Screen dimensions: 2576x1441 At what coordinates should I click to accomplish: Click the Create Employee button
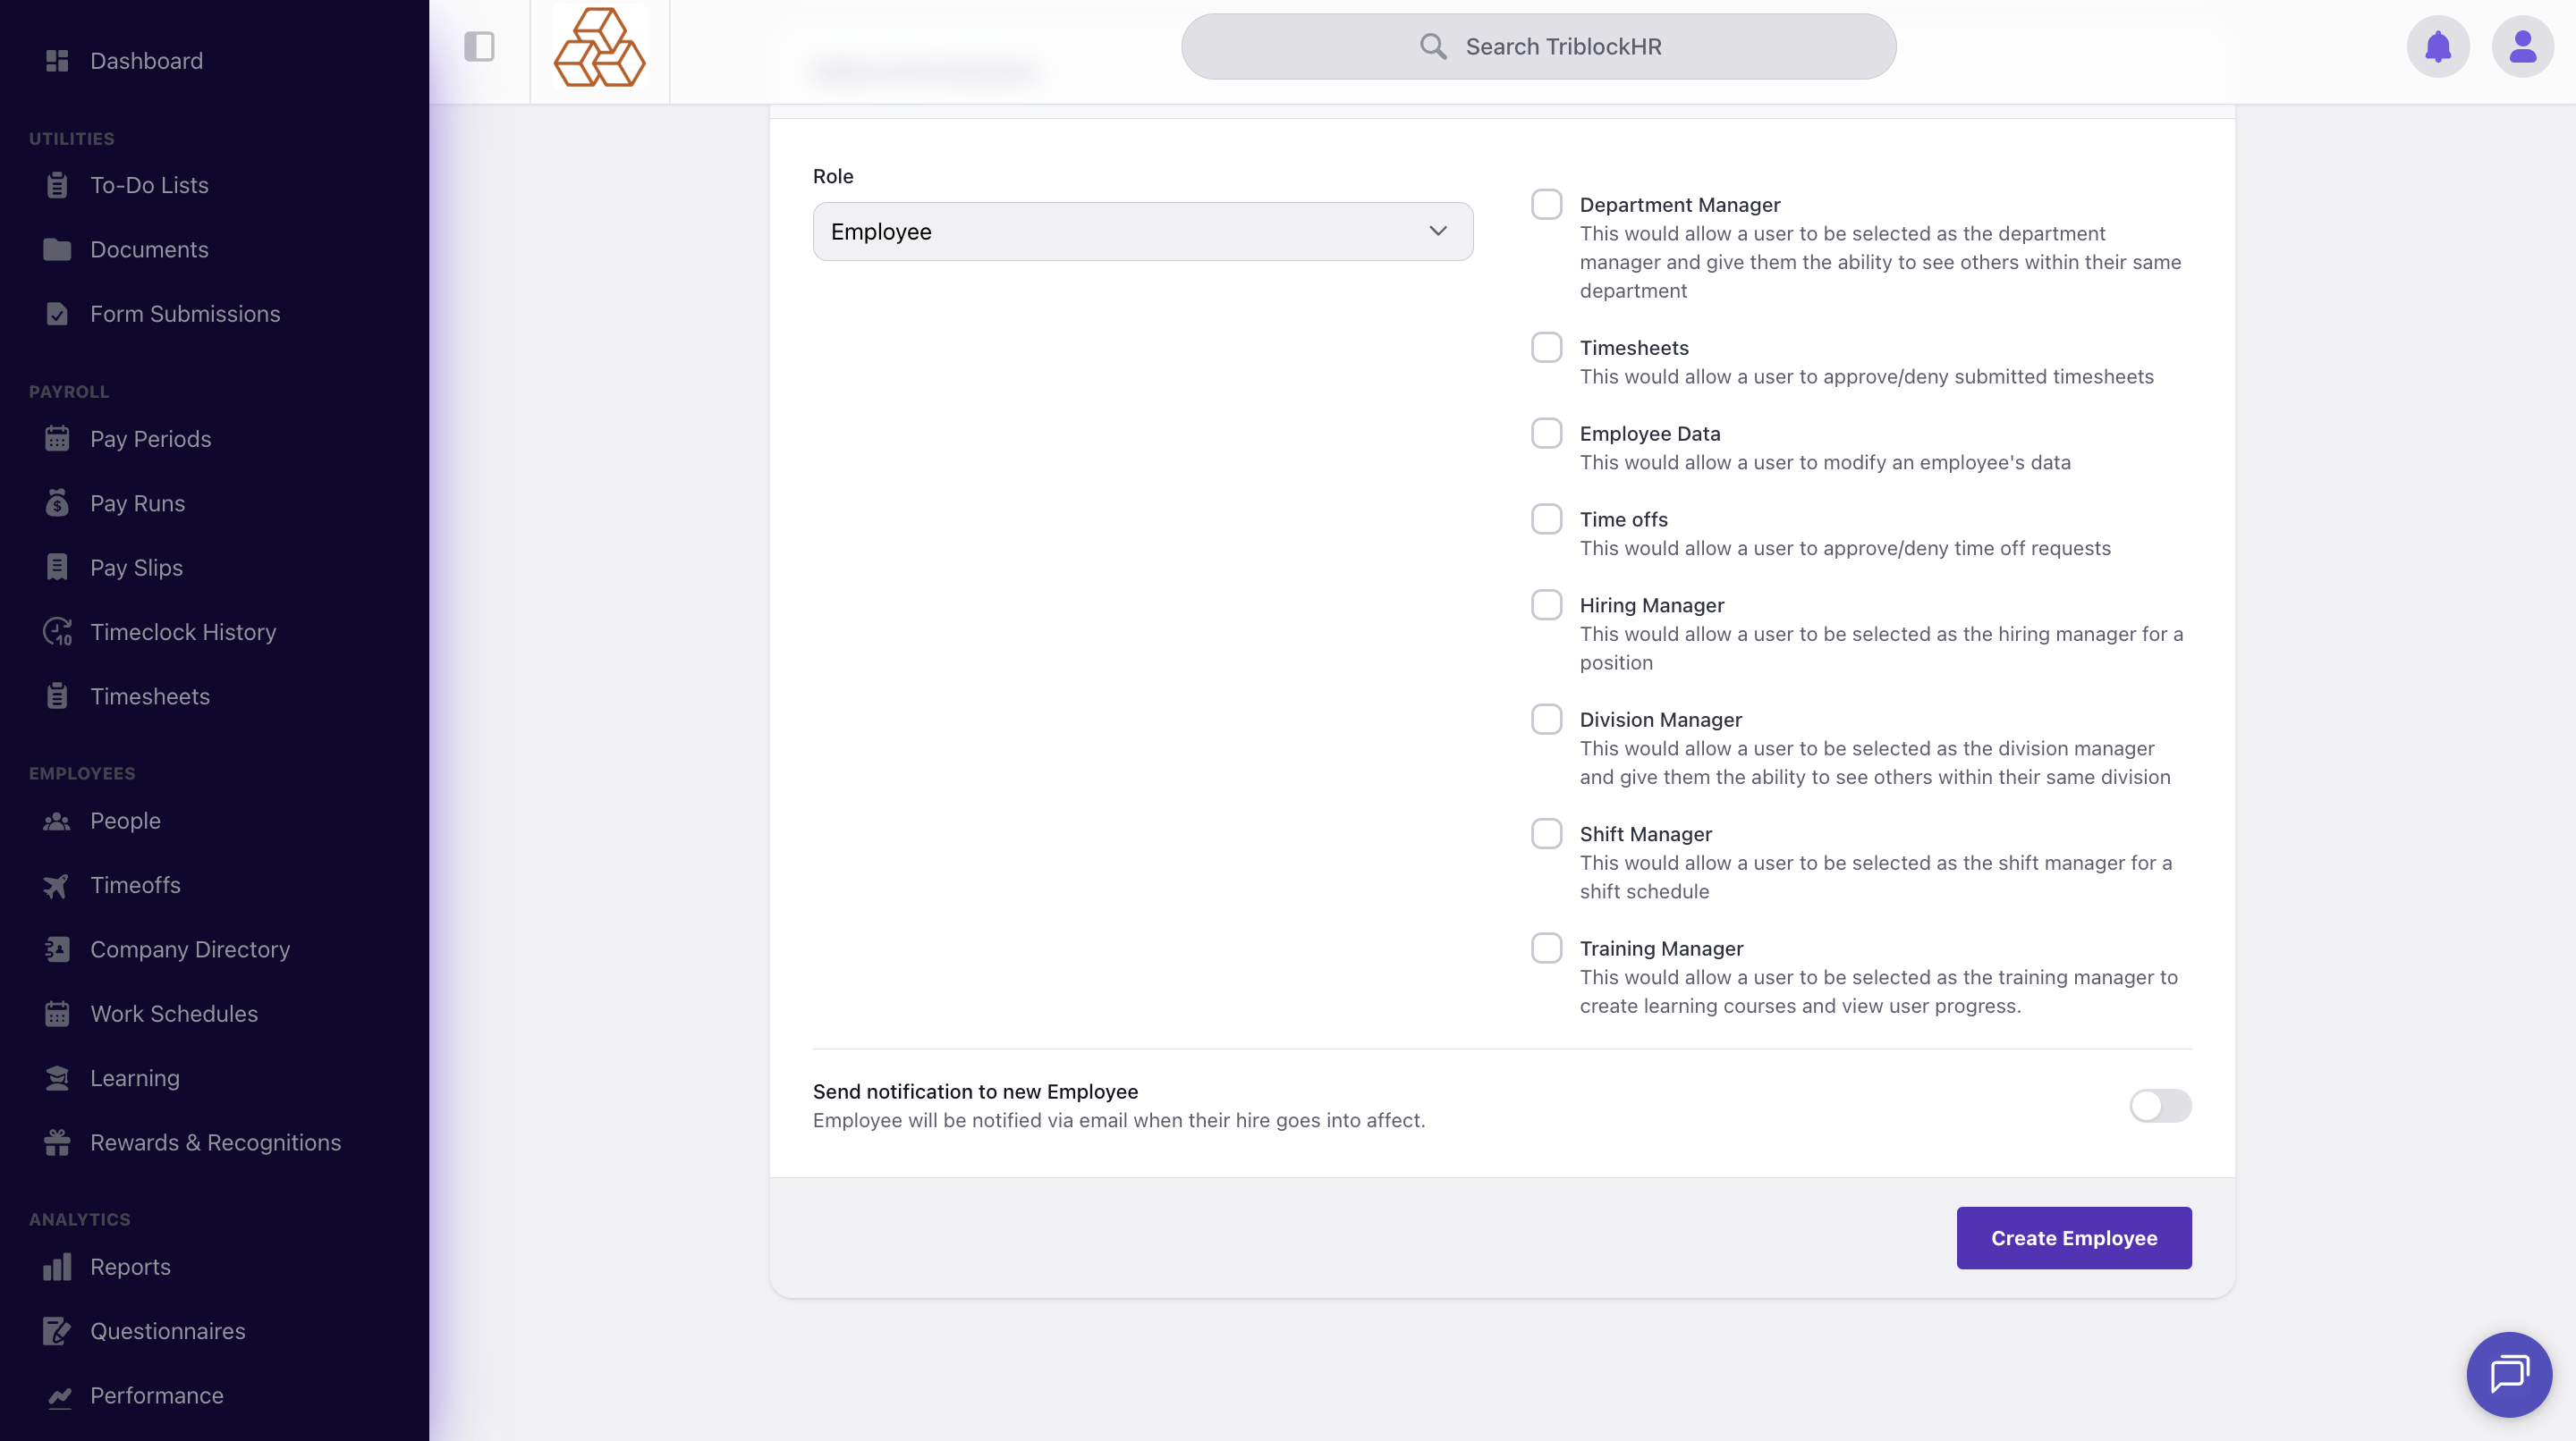(x=2073, y=1238)
